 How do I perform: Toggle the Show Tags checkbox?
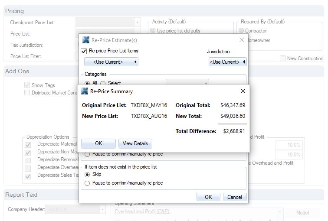27,85
